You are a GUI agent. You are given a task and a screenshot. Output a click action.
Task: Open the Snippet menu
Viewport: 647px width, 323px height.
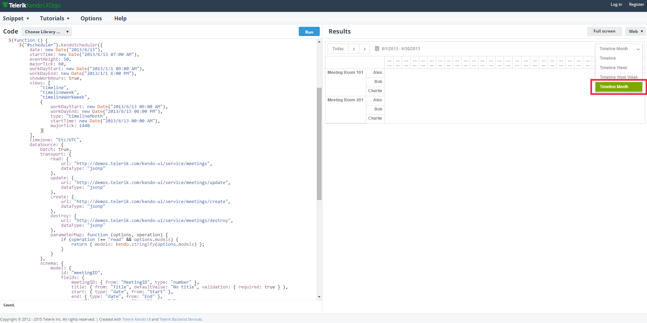tap(16, 18)
